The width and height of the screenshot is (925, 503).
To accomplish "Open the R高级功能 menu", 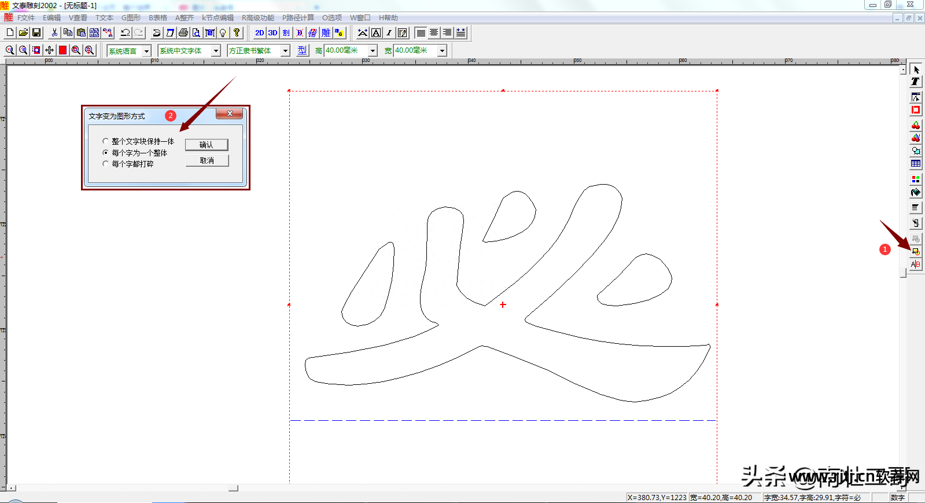I will point(257,18).
